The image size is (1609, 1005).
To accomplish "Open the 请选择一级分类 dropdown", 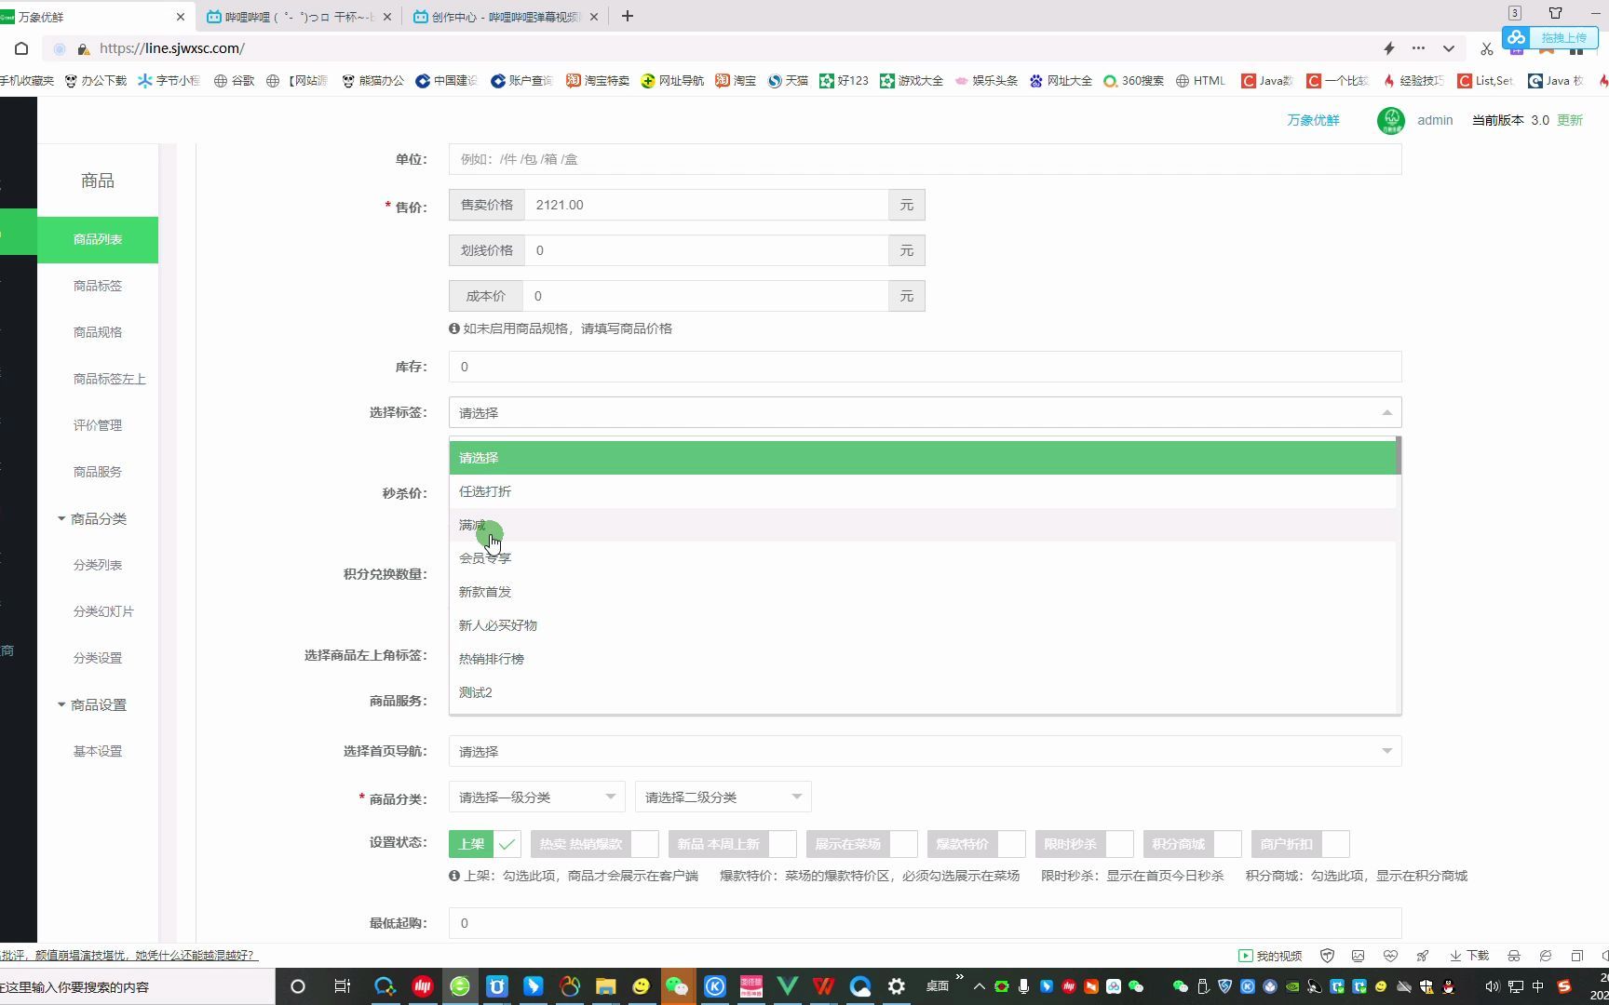I will (x=537, y=797).
